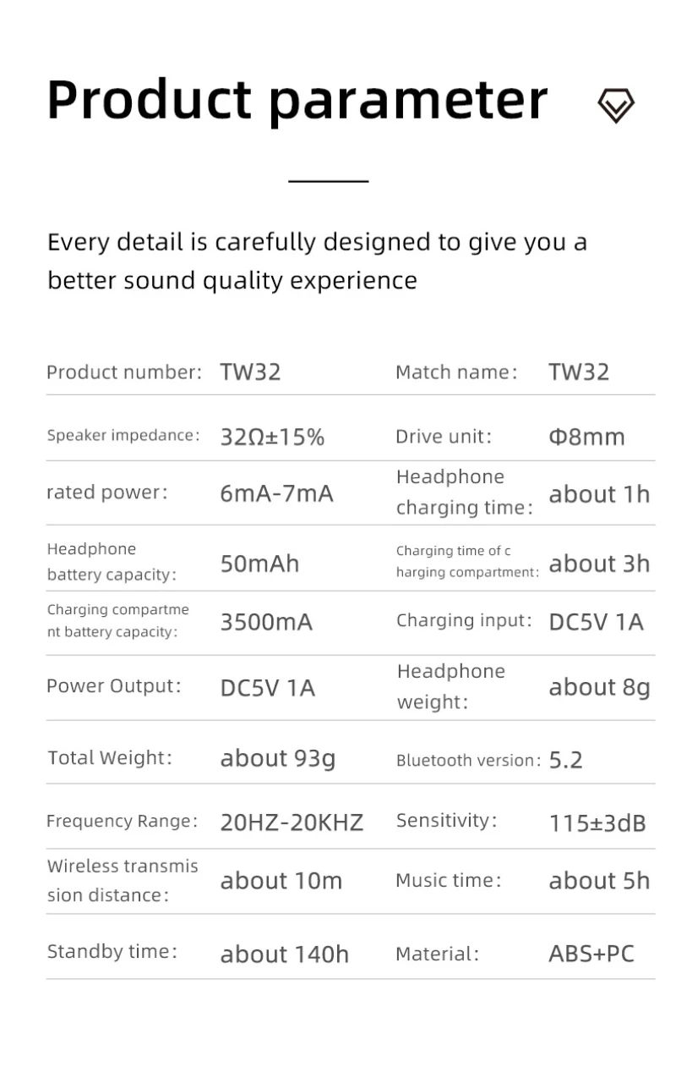Select the Headphone charging time label
This screenshot has height=1089, width=676.
(464, 492)
